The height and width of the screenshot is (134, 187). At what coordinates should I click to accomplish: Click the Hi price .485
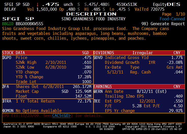click(96, 9)
